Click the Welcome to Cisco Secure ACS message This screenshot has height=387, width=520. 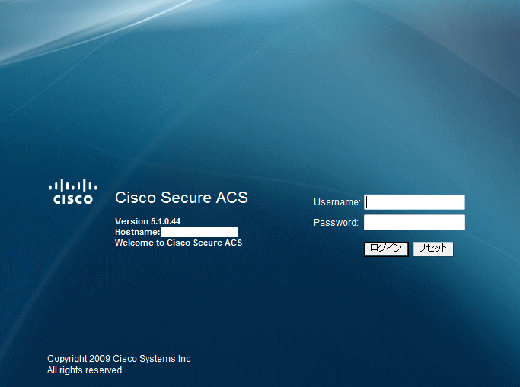(178, 243)
